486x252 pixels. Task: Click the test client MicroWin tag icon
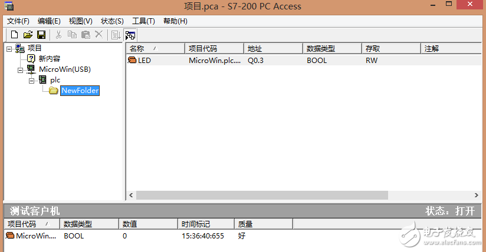(x=10, y=236)
